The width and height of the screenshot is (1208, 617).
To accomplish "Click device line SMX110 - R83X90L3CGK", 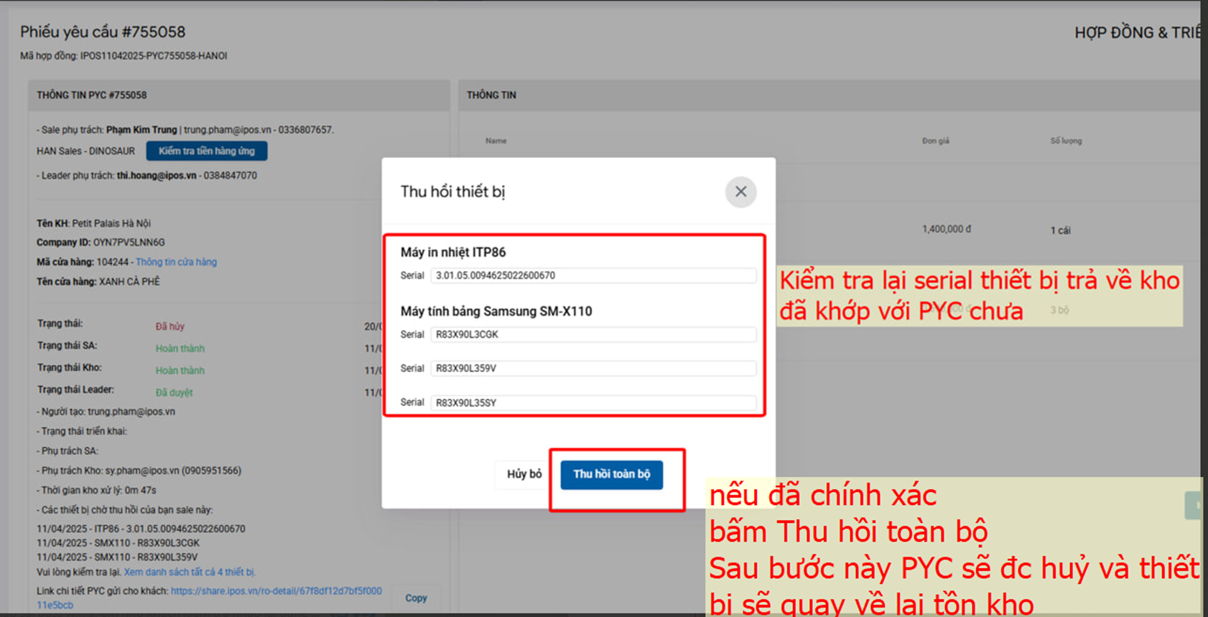I will [x=118, y=543].
